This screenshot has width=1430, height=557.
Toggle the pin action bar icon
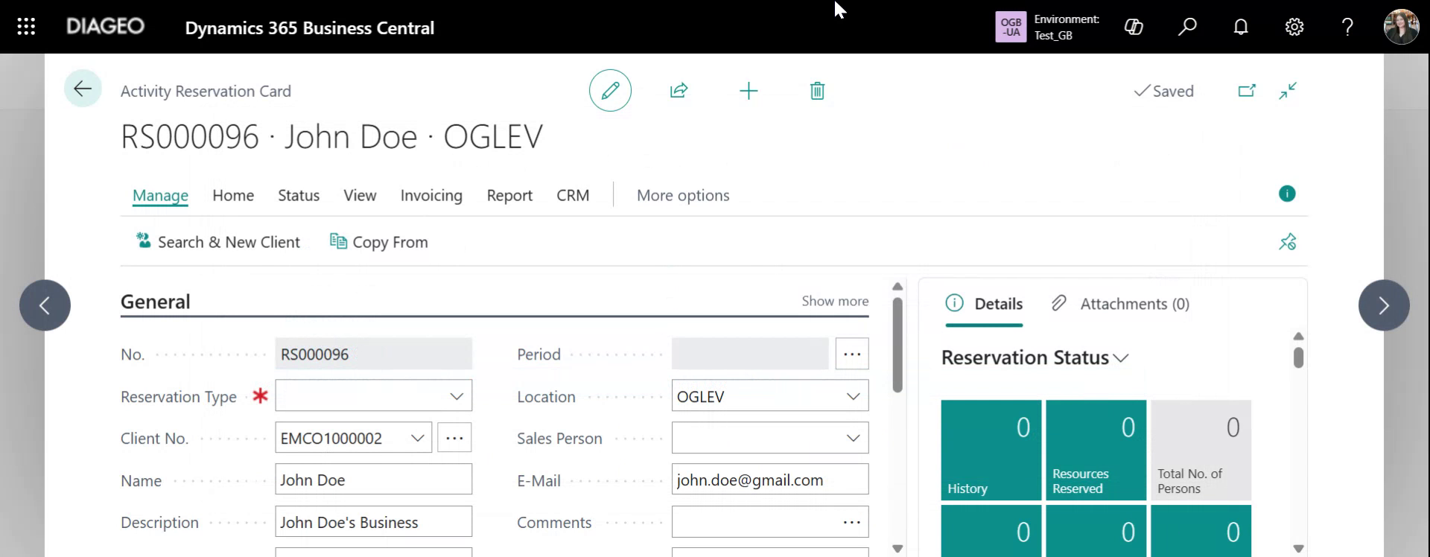(1287, 242)
